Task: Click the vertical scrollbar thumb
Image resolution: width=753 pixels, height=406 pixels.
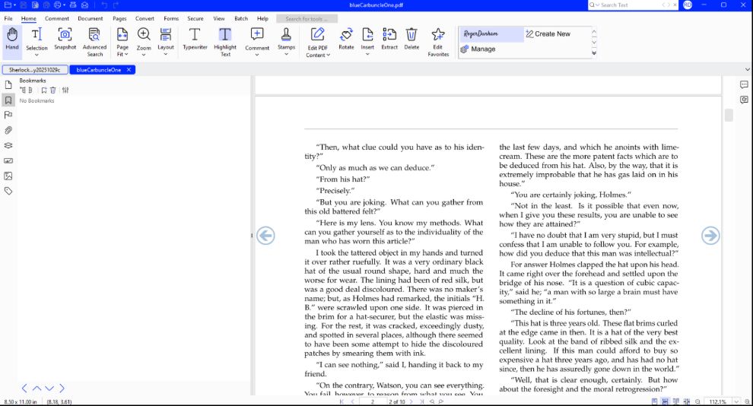Action: click(729, 115)
